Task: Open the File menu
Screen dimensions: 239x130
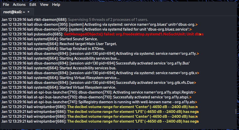Action: 6,5
